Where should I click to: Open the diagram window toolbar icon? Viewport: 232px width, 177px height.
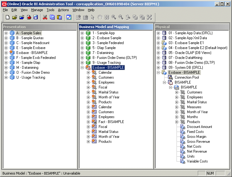point(69,17)
